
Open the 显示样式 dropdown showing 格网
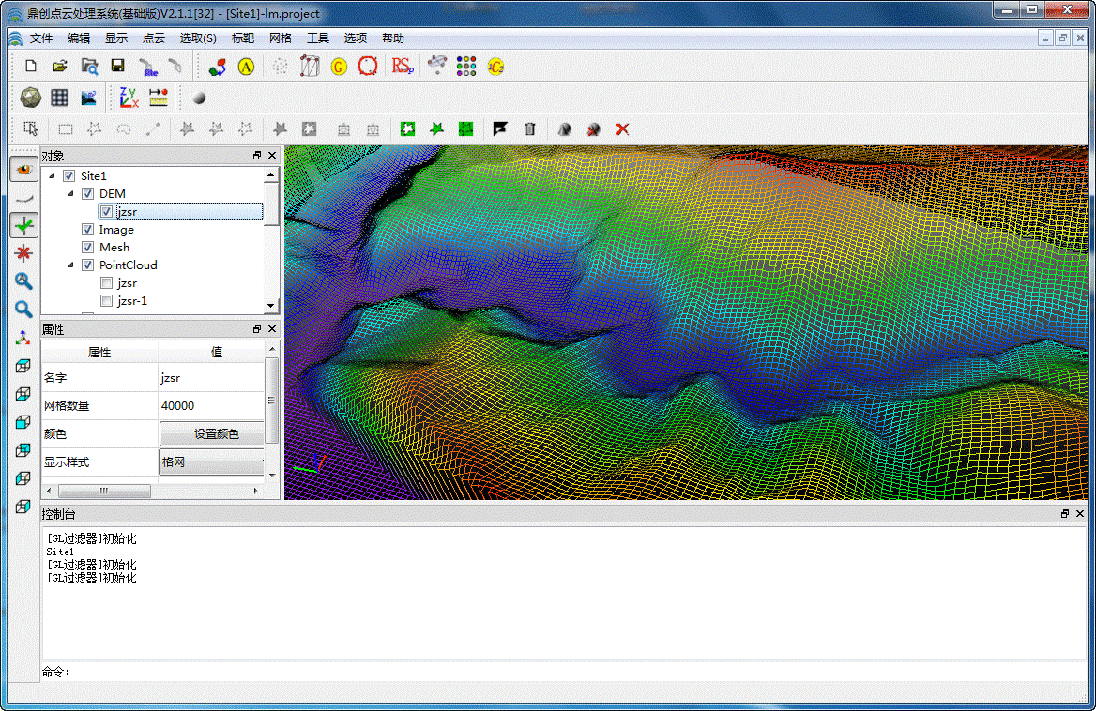point(212,462)
